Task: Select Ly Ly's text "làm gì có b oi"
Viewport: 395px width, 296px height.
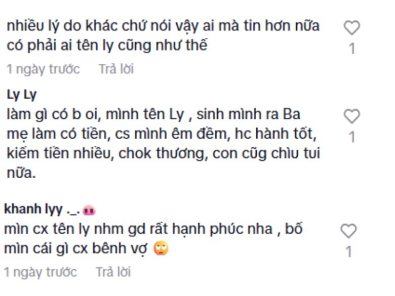Action: (x=54, y=114)
